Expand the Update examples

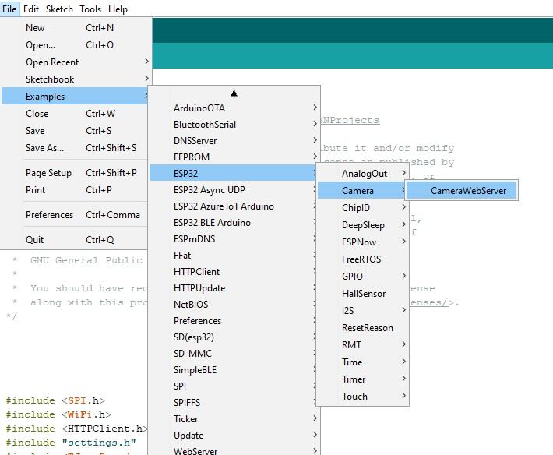pyautogui.click(x=234, y=436)
